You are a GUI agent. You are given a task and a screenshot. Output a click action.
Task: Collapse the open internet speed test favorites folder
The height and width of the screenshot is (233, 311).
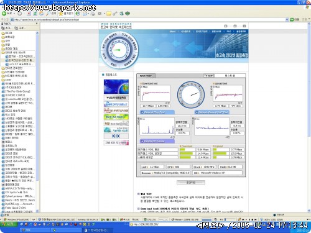pos(15,52)
